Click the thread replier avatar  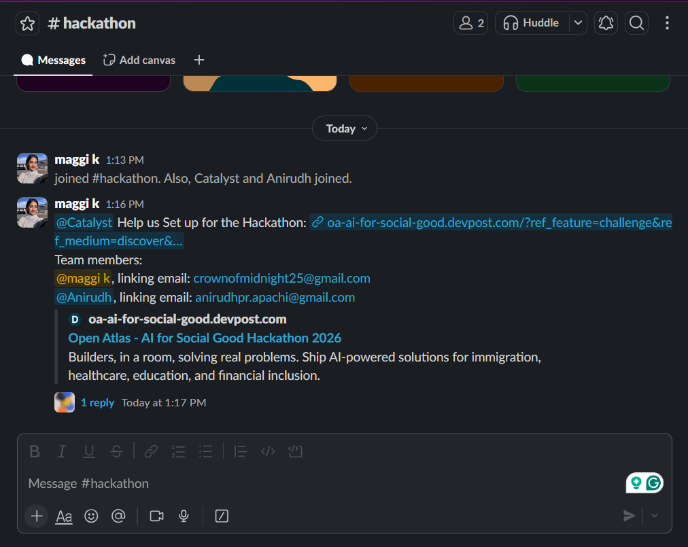65,402
